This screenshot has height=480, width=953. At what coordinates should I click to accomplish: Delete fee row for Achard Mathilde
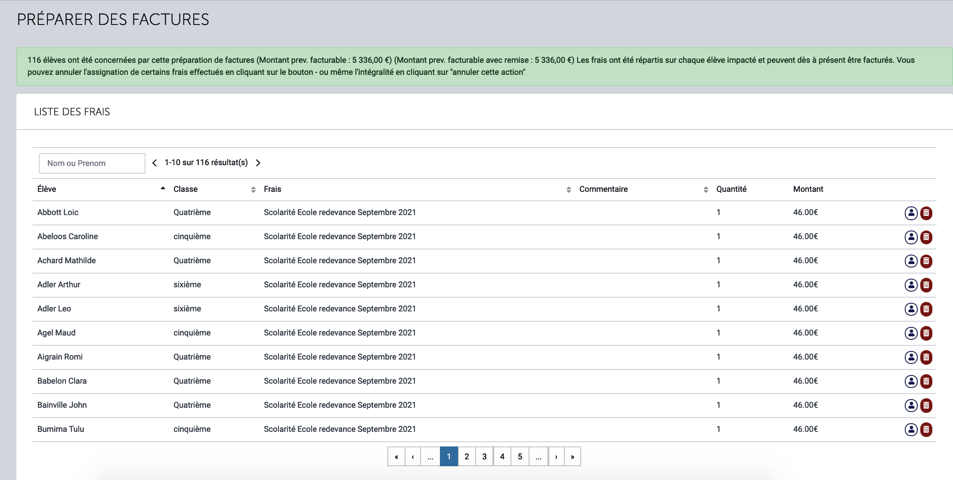pos(926,261)
